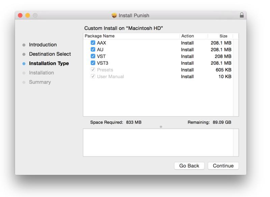This screenshot has height=197, width=270.
Task: Click the split-pane divider handle dot
Action: click(161, 127)
